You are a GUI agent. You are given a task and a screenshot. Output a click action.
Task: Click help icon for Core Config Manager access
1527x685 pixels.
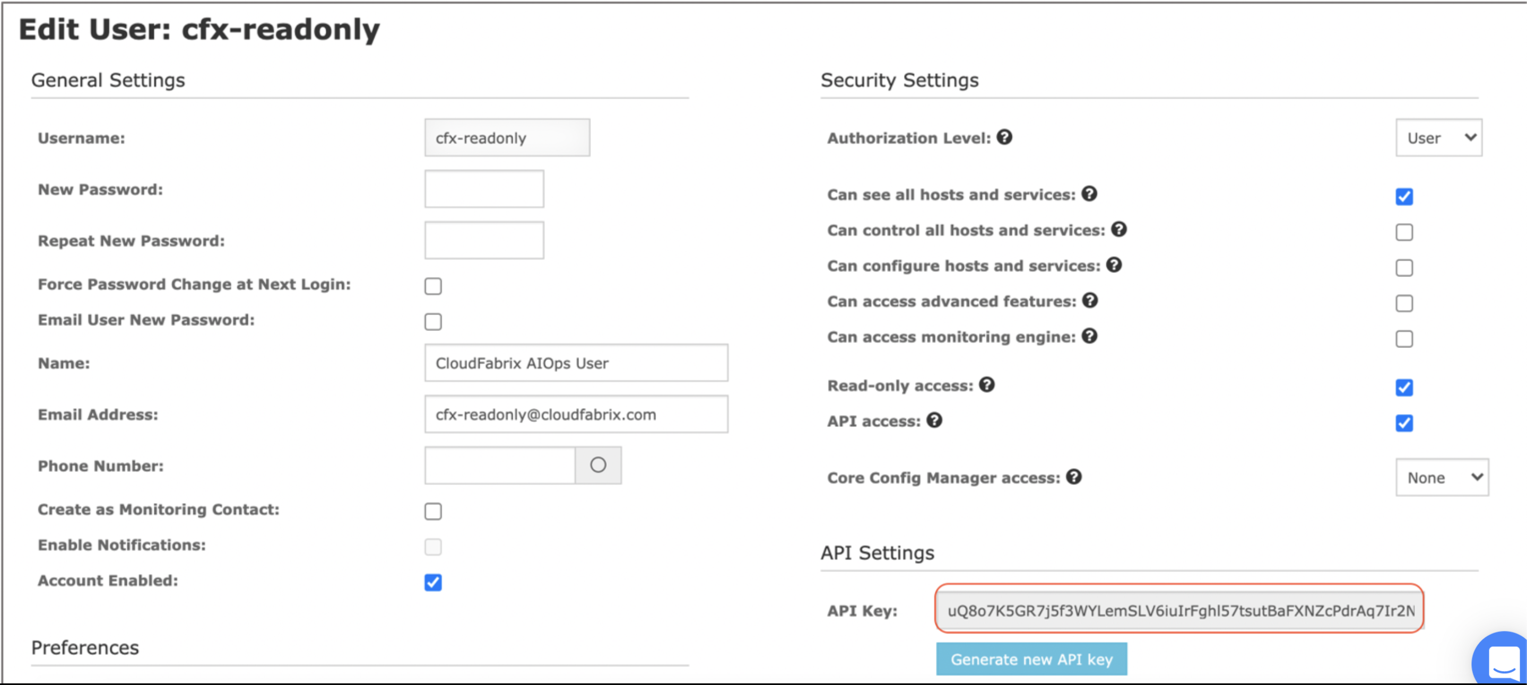1073,477
